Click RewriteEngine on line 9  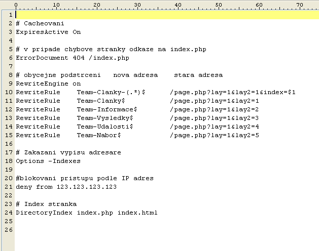42,83
